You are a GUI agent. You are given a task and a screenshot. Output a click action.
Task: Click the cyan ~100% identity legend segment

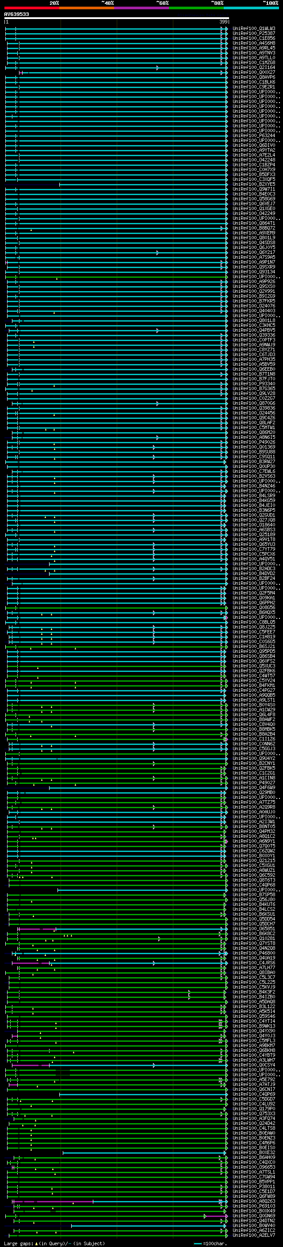[x=251, y=8]
